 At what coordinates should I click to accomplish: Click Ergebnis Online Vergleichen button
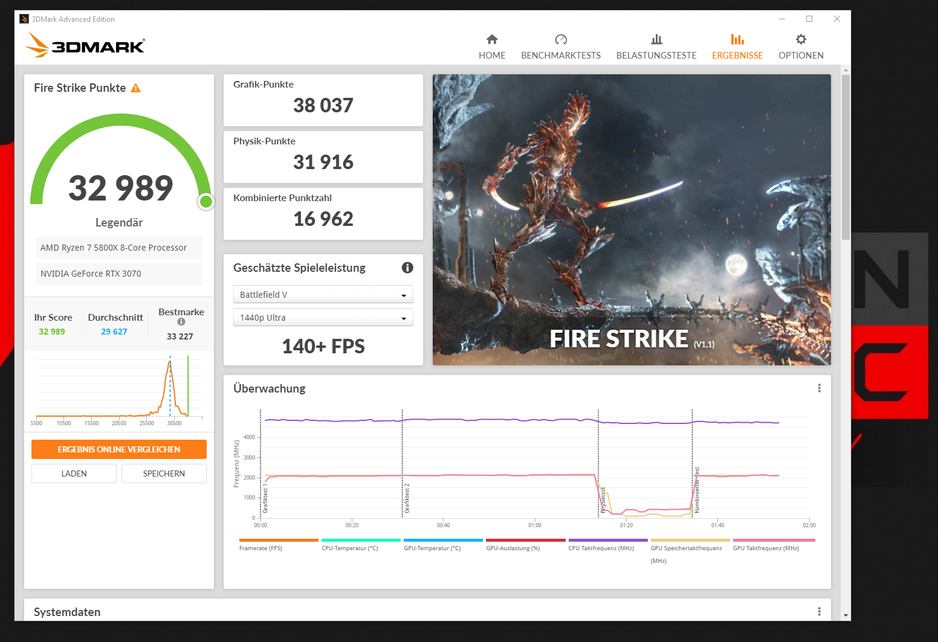pyautogui.click(x=119, y=449)
